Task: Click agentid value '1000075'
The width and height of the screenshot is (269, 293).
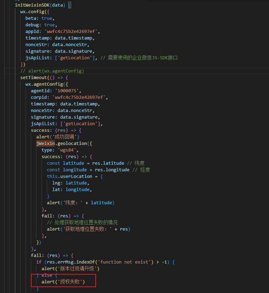Action: click(67, 91)
